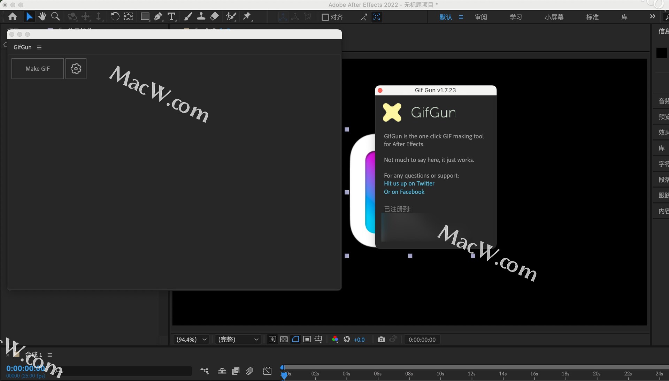Open the Hit us up on Twitter link

click(x=409, y=183)
